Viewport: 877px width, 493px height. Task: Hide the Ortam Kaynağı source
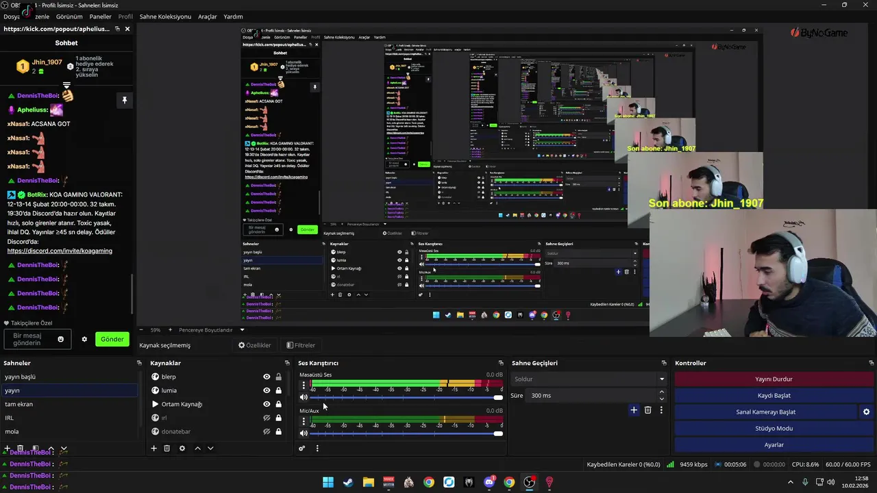pyautogui.click(x=267, y=404)
